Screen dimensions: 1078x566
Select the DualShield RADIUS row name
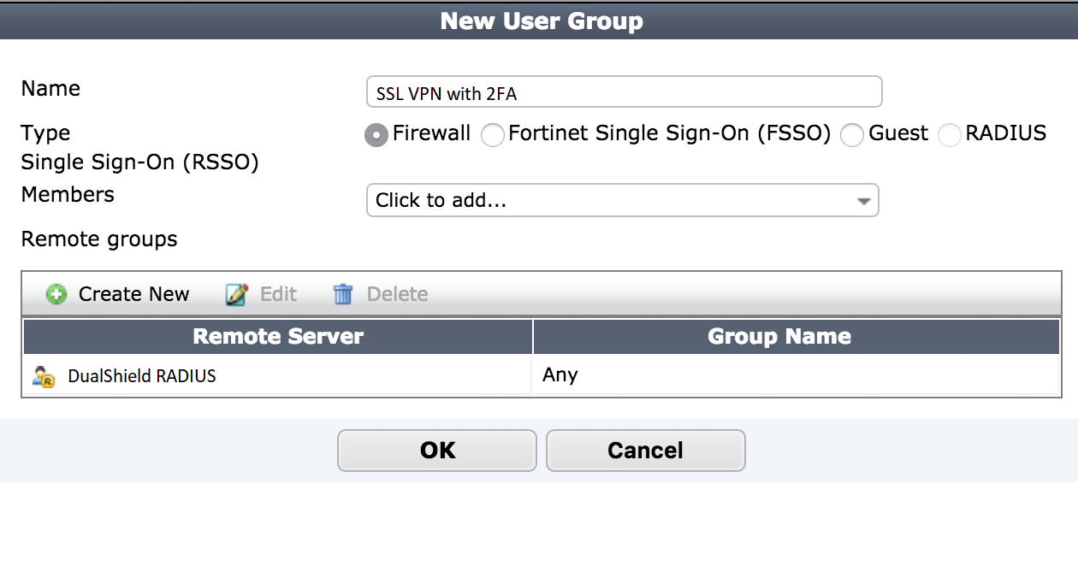click(x=142, y=376)
